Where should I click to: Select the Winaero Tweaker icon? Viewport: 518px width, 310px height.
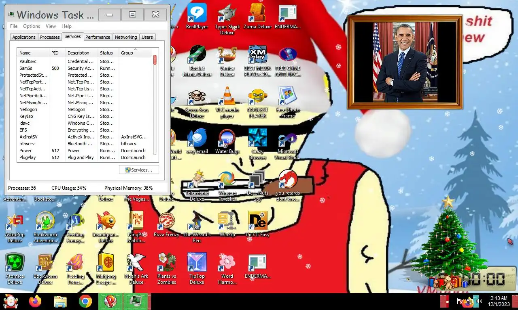[x=227, y=186]
